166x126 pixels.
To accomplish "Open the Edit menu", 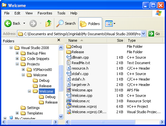I will (17, 13).
